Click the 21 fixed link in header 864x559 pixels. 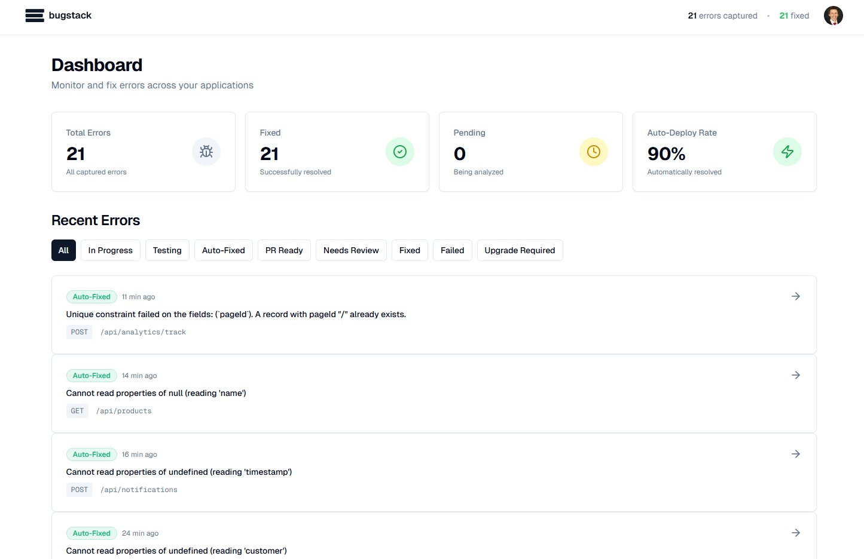coord(794,16)
